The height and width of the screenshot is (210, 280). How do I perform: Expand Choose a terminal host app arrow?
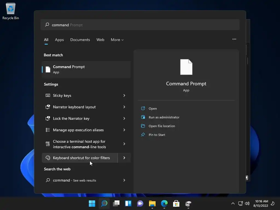pyautogui.click(x=124, y=144)
